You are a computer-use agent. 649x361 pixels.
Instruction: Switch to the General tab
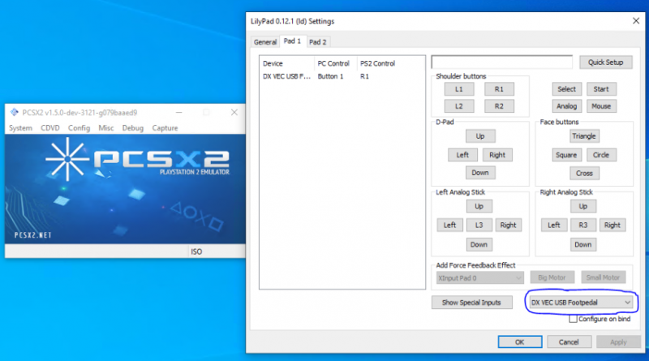pyautogui.click(x=265, y=41)
